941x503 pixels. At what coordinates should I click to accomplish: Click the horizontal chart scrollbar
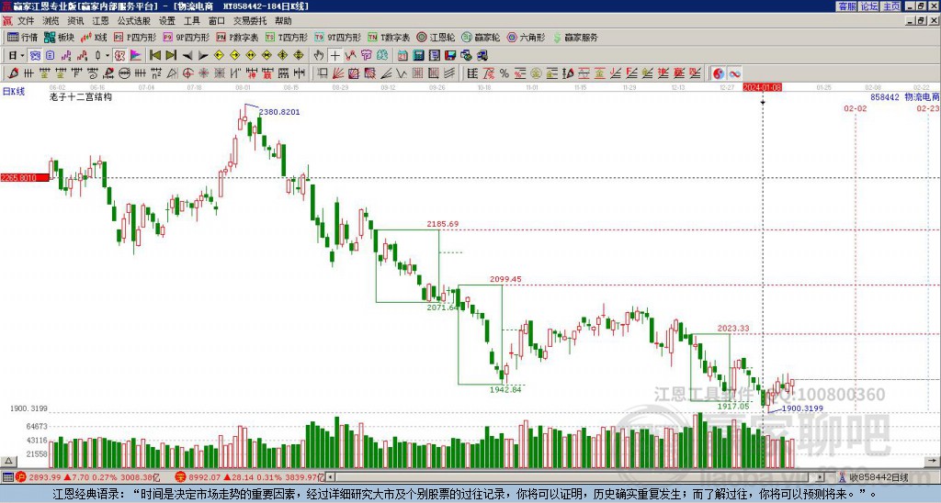click(x=576, y=477)
